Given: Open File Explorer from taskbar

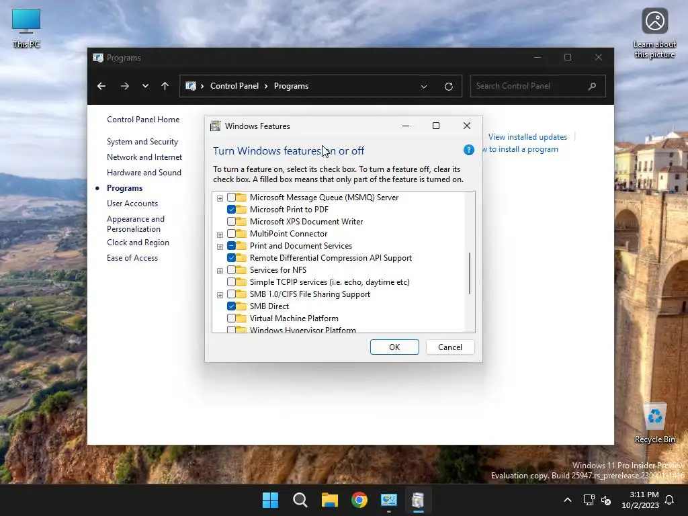Looking at the screenshot, I should [x=329, y=500].
